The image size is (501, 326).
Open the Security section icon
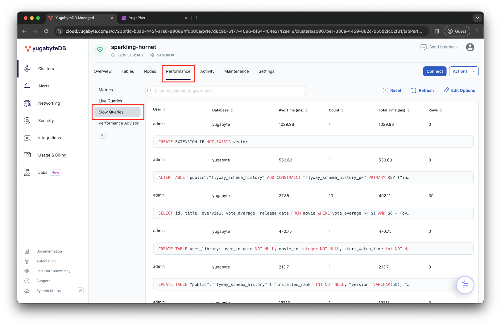click(27, 120)
